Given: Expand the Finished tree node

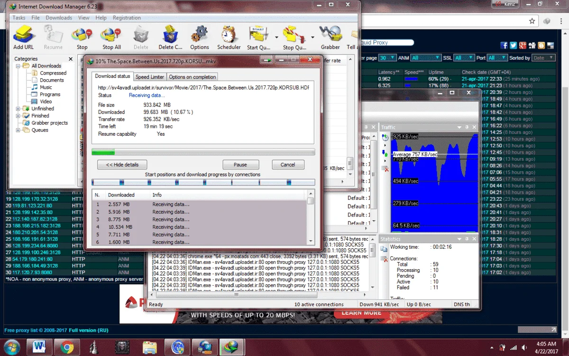Looking at the screenshot, I should point(18,116).
